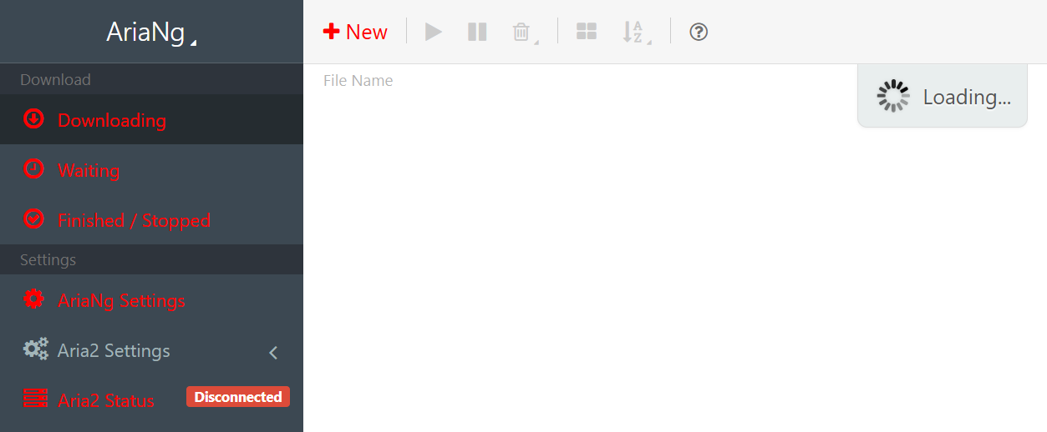Click the Downloading circle arrow icon
The width and height of the screenshot is (1047, 432).
tap(33, 118)
